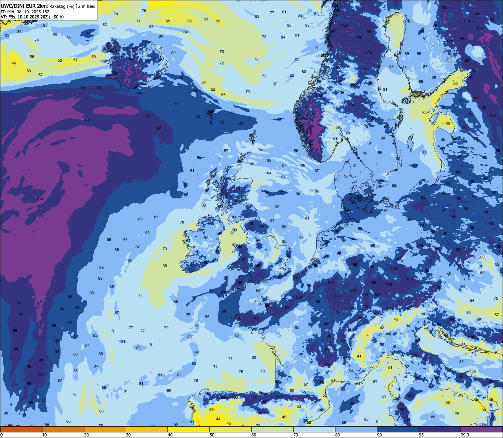This screenshot has height=438, width=503.
Task: Click the purple legend swatch above 99.9
Action: 481,429
